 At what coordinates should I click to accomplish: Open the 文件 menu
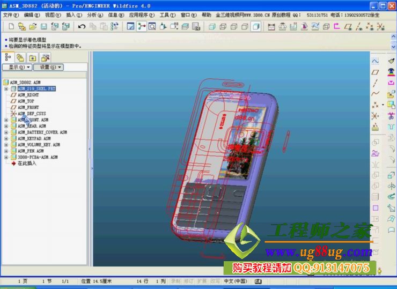tap(11, 15)
